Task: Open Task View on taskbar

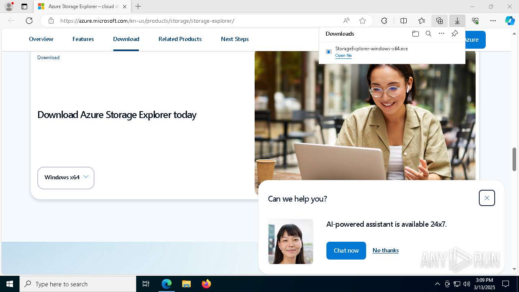Action: (x=146, y=284)
